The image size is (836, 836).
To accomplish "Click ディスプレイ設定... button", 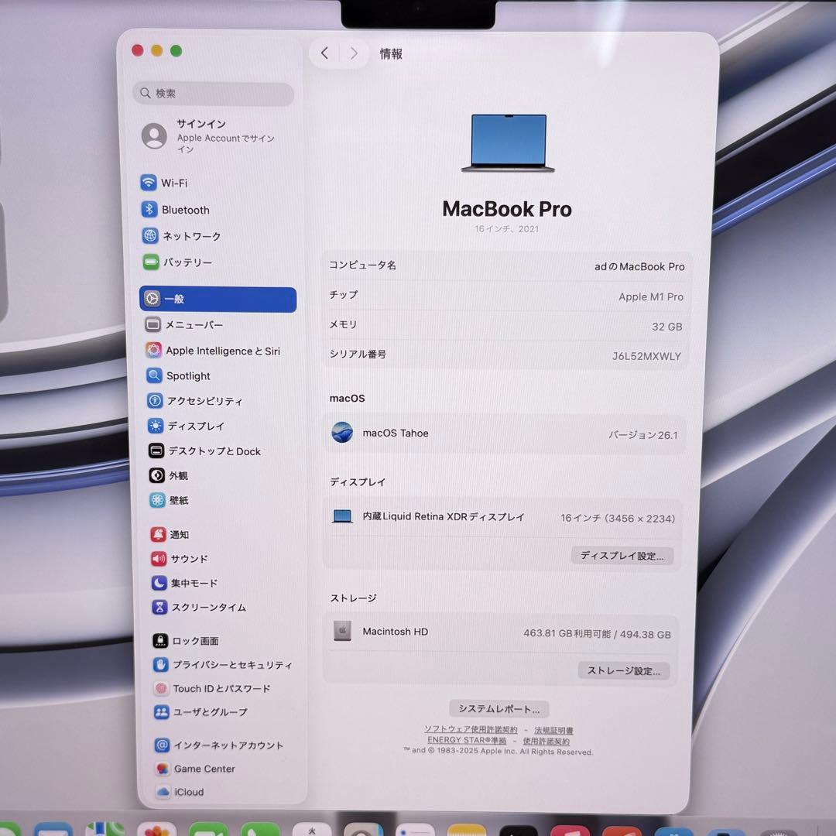I will (x=622, y=556).
